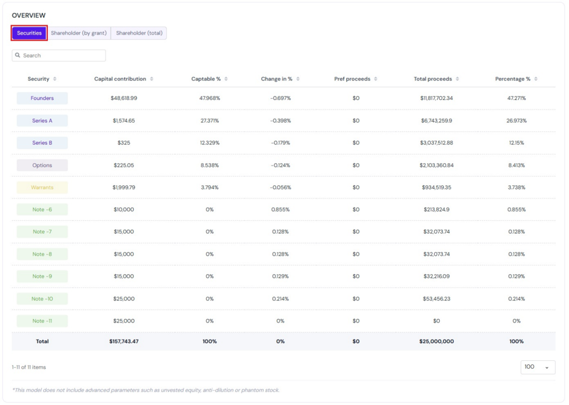Sort by Pref proceeds arrow icon
The width and height of the screenshot is (569, 405).
pos(376,79)
